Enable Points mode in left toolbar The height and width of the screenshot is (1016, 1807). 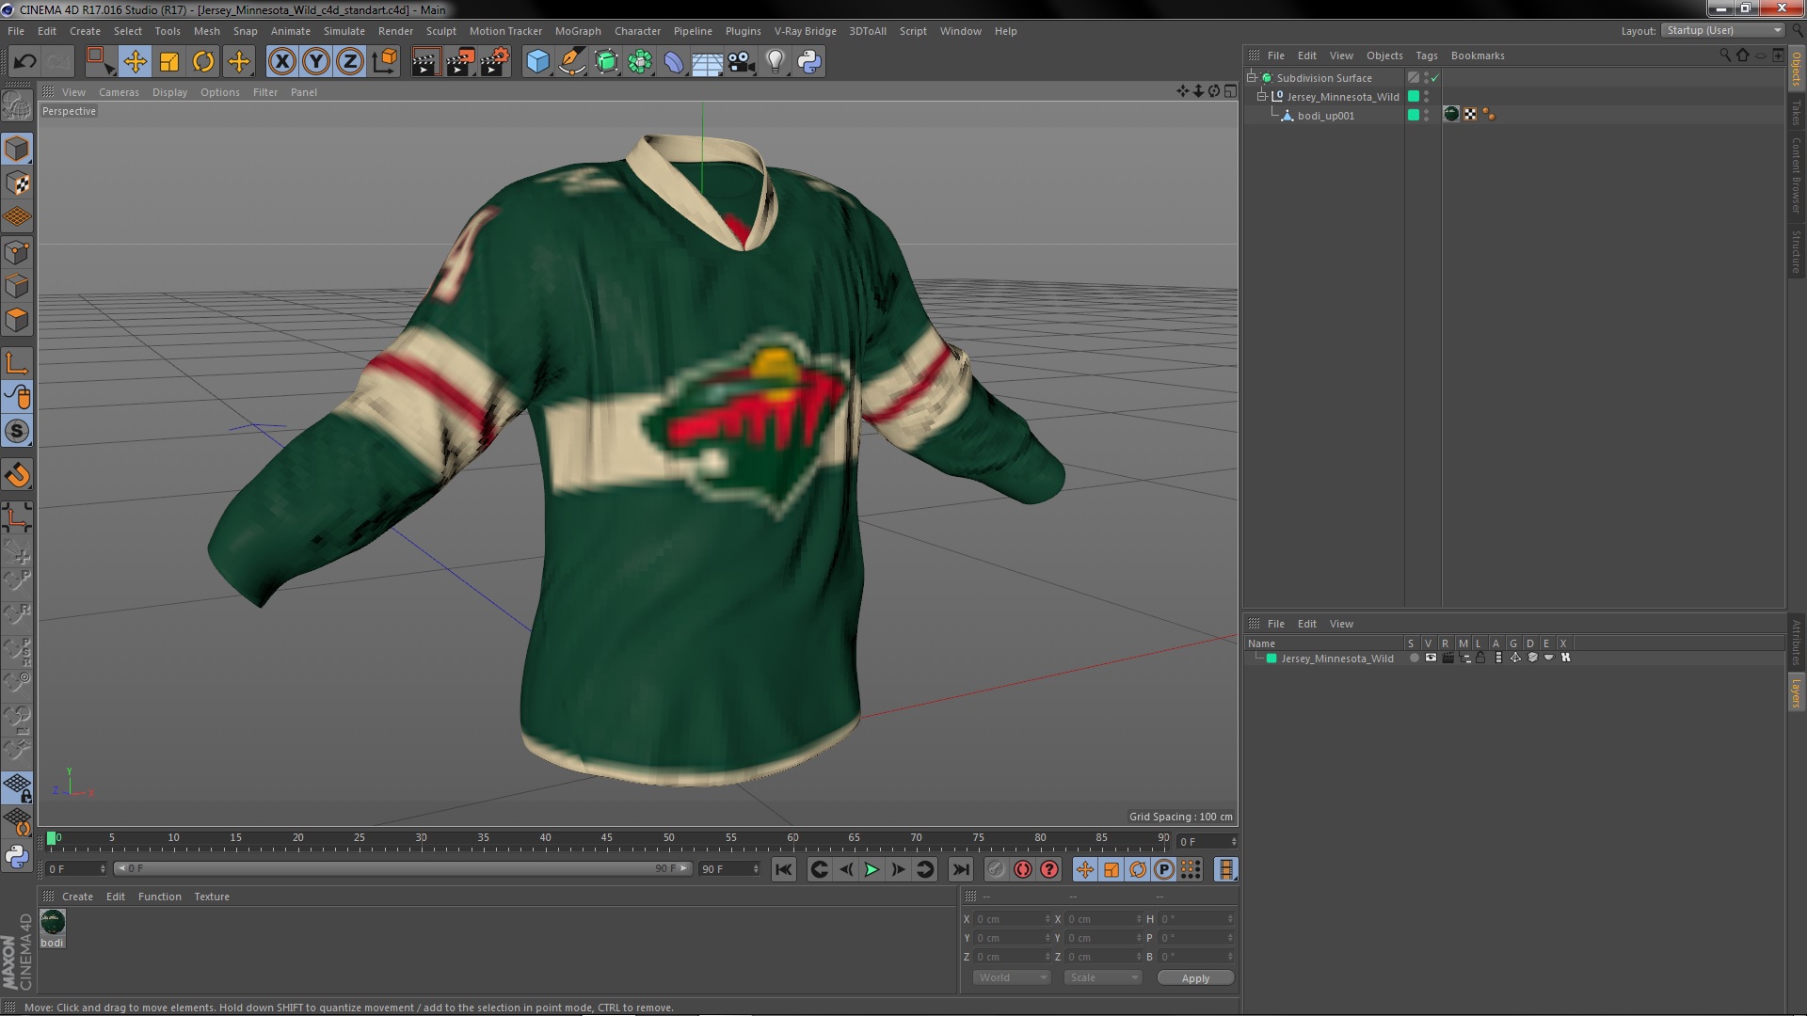tap(17, 252)
